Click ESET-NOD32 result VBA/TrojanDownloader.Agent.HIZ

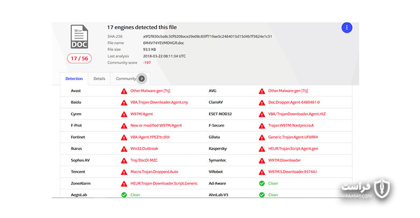(297, 114)
